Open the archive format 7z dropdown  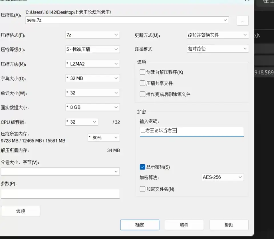(x=92, y=35)
